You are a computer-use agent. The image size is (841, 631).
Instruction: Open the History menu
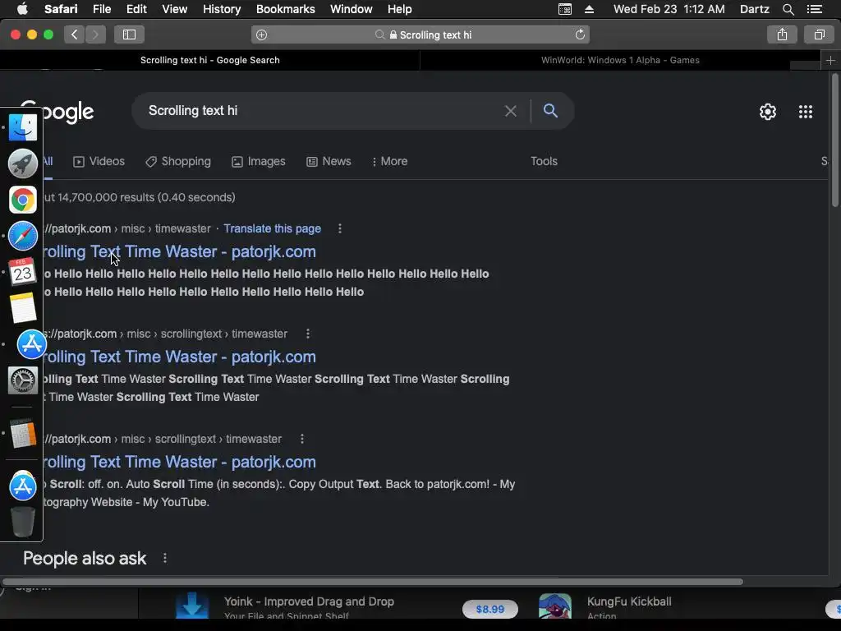click(222, 9)
